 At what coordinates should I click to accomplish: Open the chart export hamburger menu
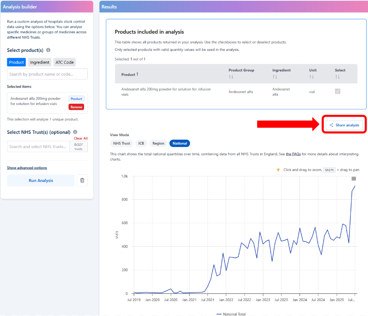click(x=353, y=178)
